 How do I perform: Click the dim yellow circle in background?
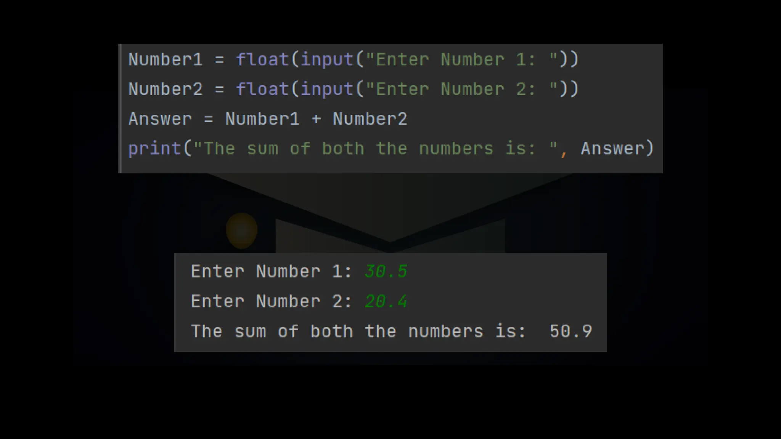(x=241, y=230)
